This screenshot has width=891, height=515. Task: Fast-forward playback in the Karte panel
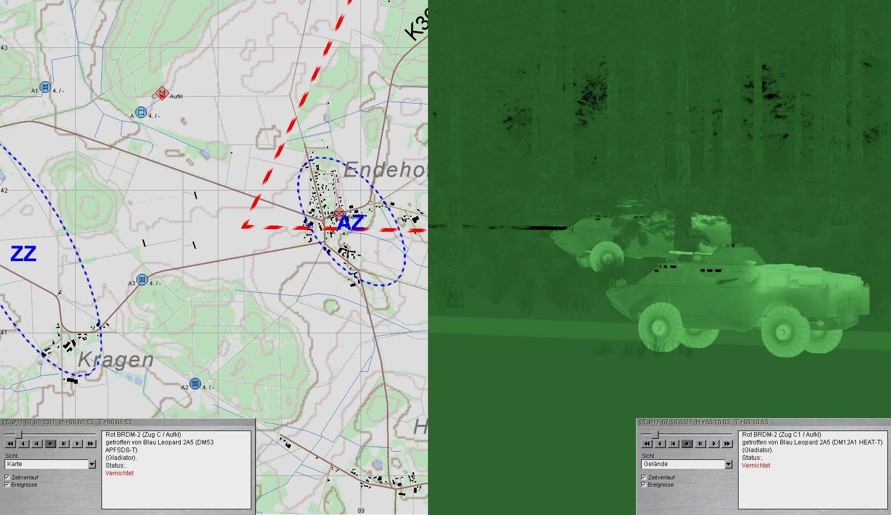91,443
